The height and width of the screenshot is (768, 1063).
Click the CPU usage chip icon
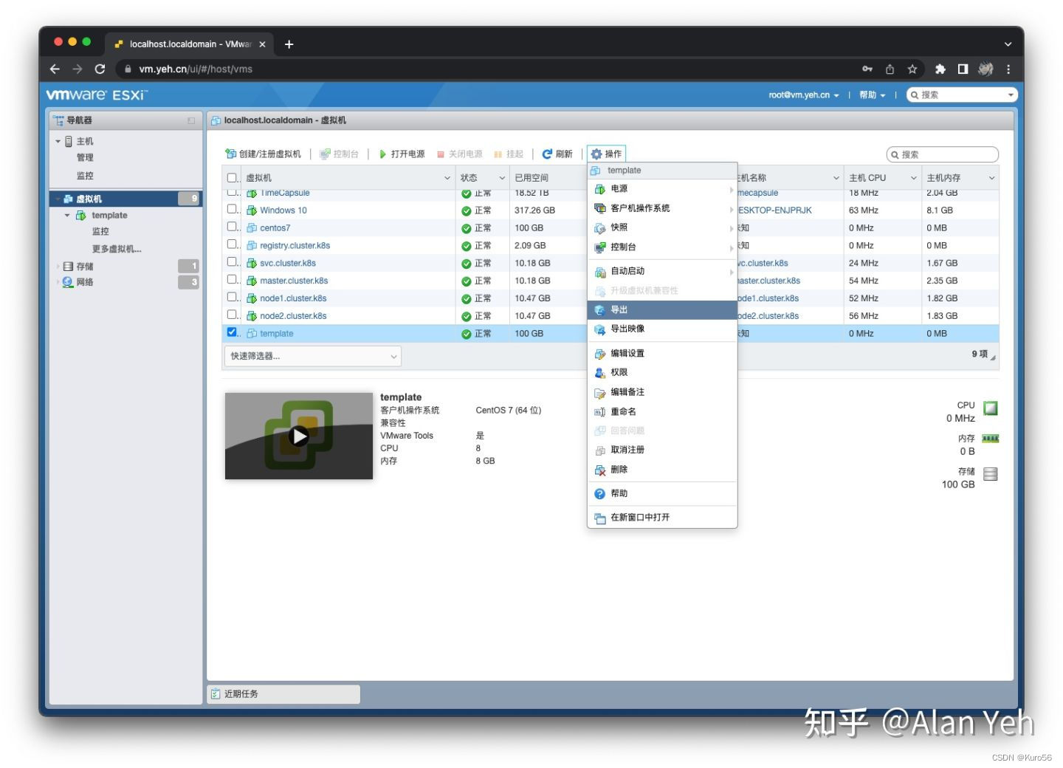[991, 408]
